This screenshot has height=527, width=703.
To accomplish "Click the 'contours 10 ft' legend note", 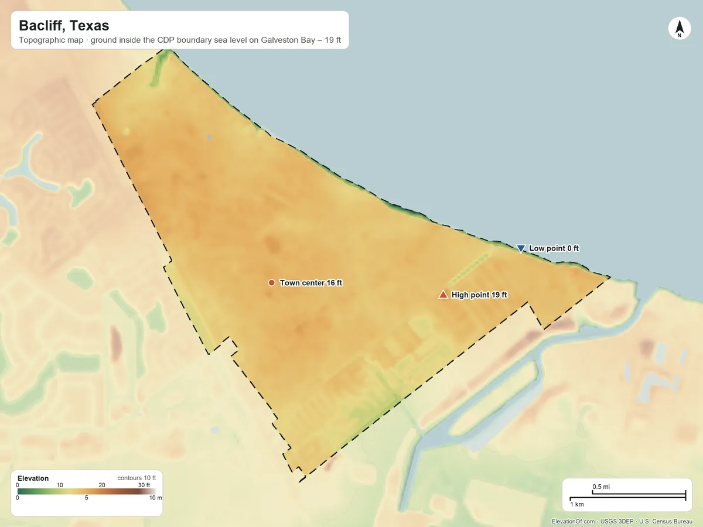I will point(136,478).
